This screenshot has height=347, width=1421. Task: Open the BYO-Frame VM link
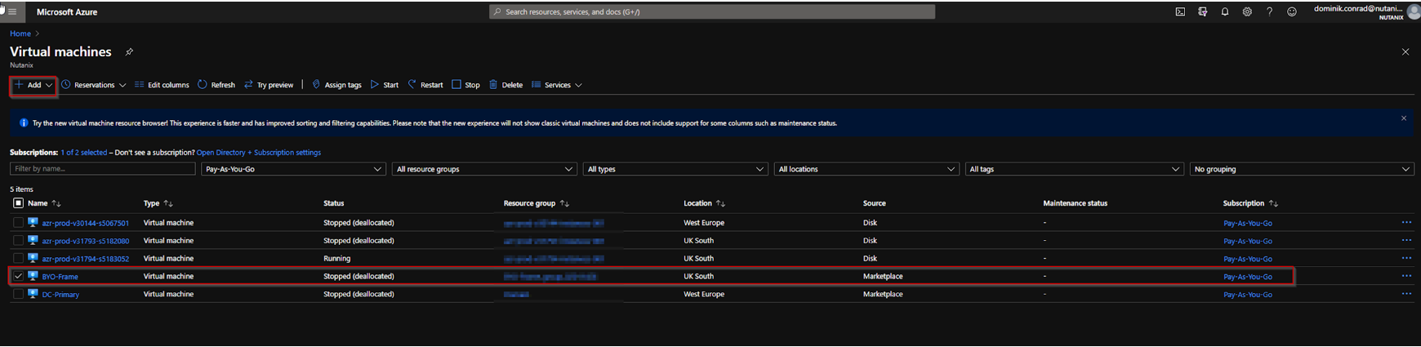(60, 277)
